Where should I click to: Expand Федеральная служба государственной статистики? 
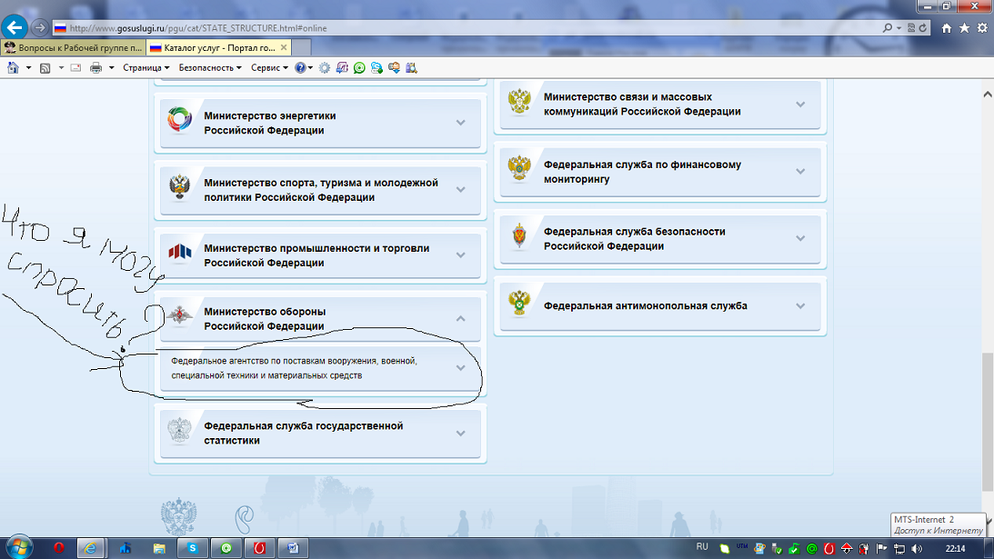point(461,434)
